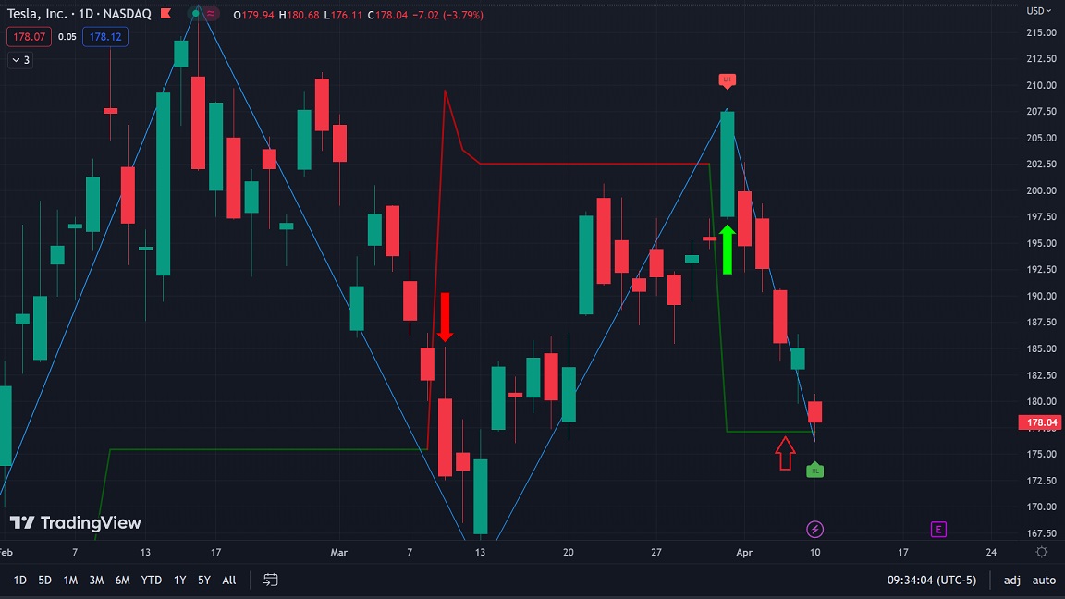Expand the collapsed indicators legend showing 3
Screen dimensions: 1065x599
[20, 60]
